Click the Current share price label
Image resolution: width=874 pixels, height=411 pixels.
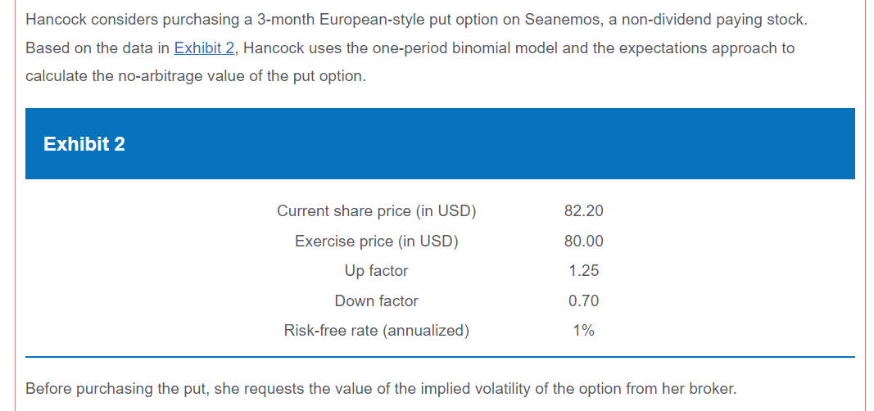376,211
